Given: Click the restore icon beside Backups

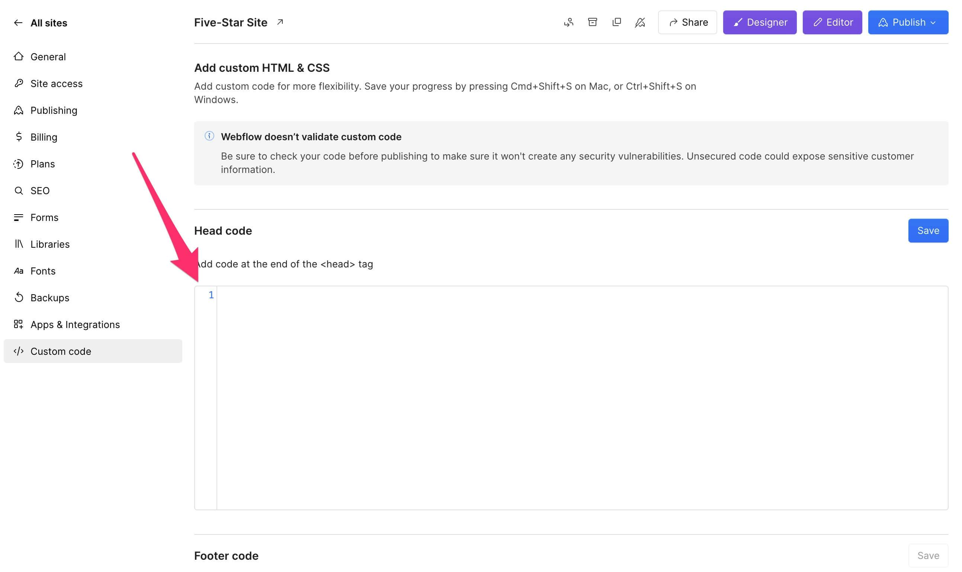Looking at the screenshot, I should [19, 297].
